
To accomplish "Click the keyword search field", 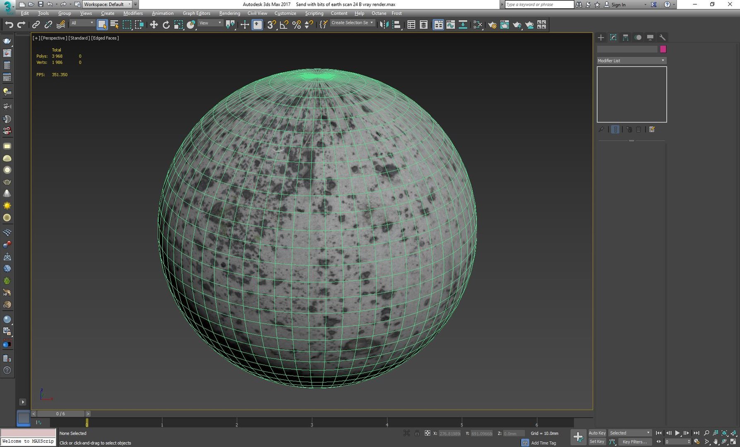I will click(x=539, y=5).
